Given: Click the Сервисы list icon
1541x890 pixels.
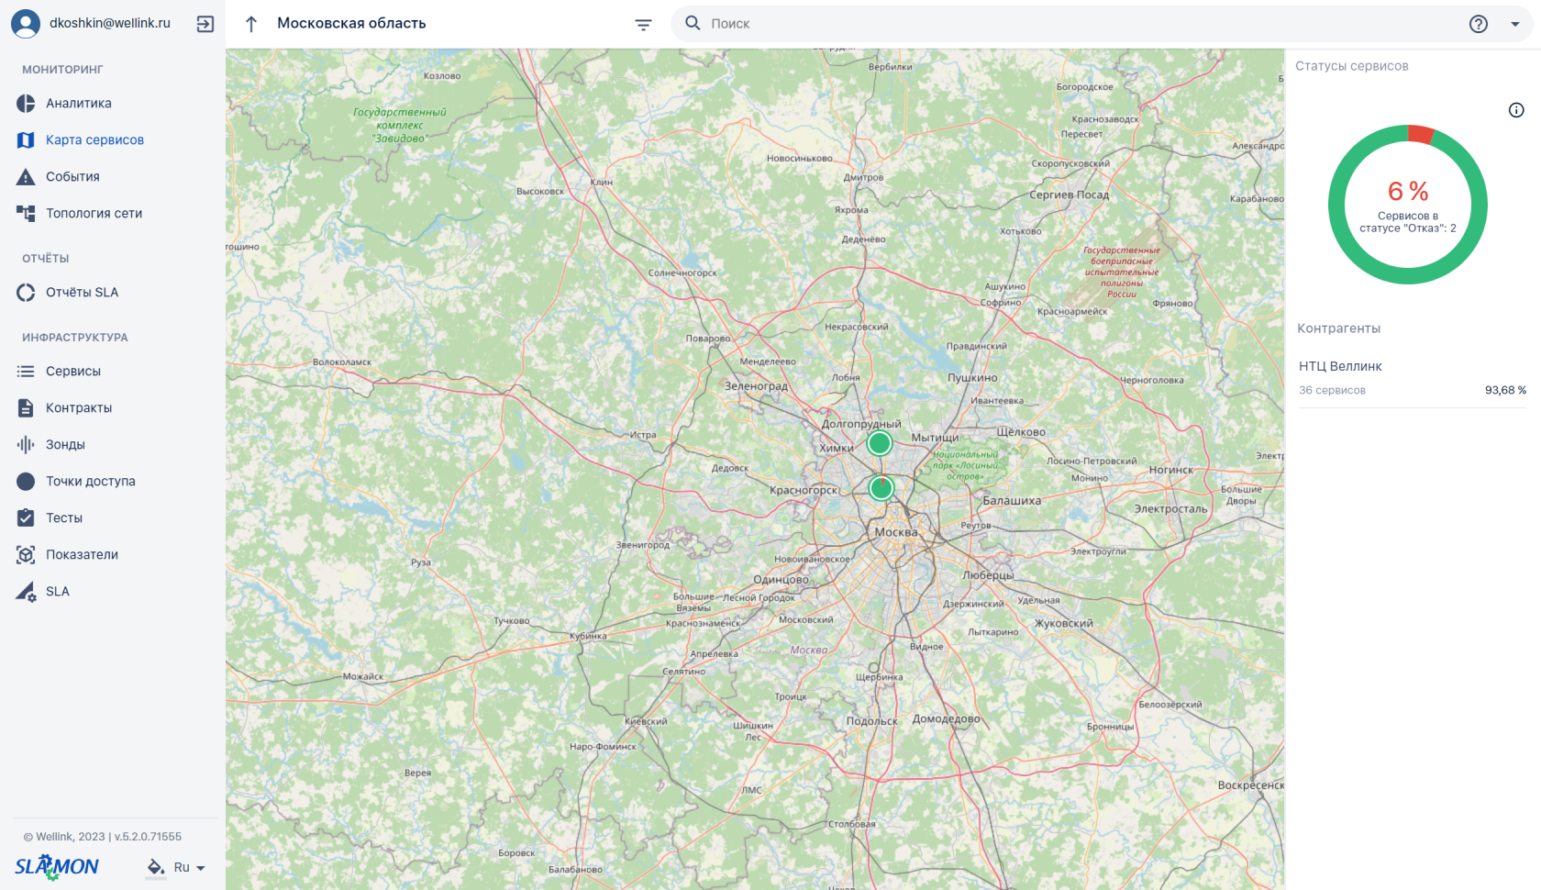Looking at the screenshot, I should 26,372.
